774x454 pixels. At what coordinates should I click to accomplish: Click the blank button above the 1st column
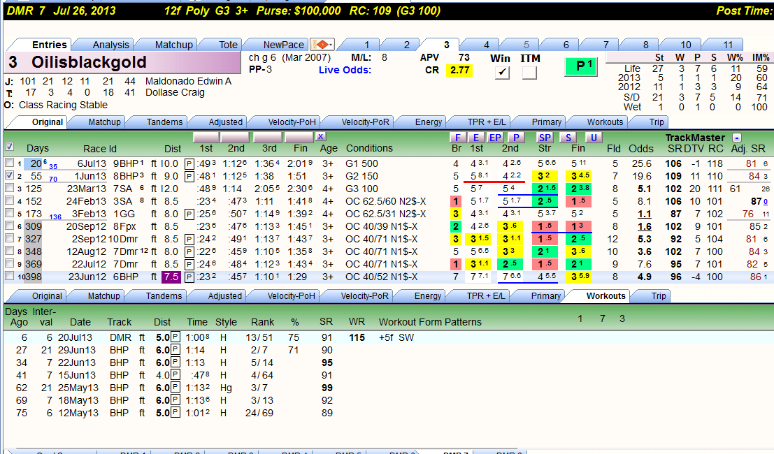206,137
